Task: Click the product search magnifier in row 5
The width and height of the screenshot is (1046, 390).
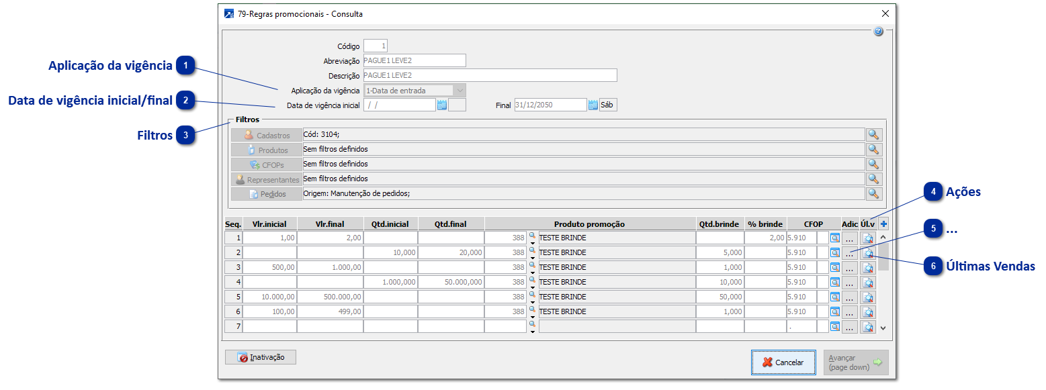Action: [532, 293]
